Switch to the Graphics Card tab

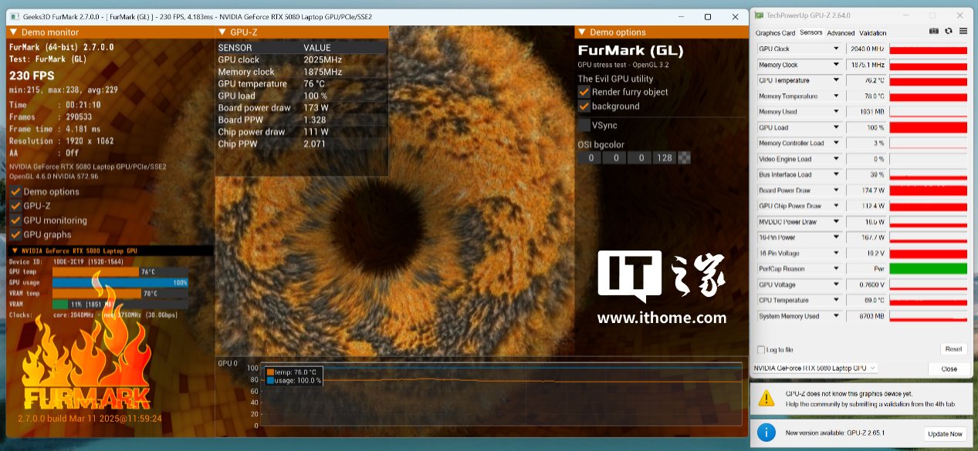click(775, 33)
